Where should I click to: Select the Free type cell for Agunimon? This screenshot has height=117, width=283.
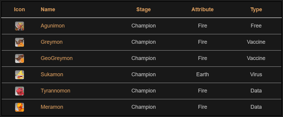click(256, 26)
